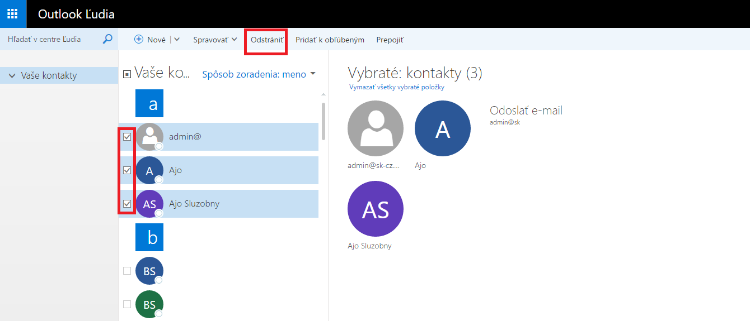
Task: Toggle the select-all checkbox beside Vaše ko...
Action: coord(127,74)
